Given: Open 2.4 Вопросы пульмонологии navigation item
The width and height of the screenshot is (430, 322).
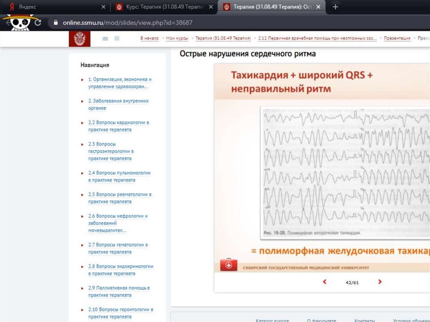Looking at the screenshot, I should click(119, 176).
